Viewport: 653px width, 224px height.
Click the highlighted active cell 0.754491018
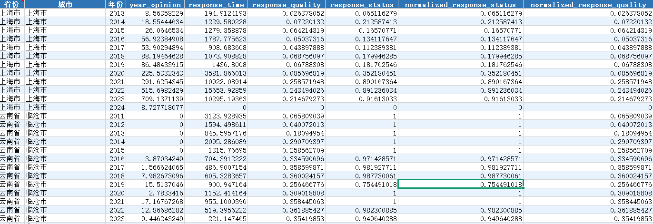pyautogui.click(x=461, y=185)
